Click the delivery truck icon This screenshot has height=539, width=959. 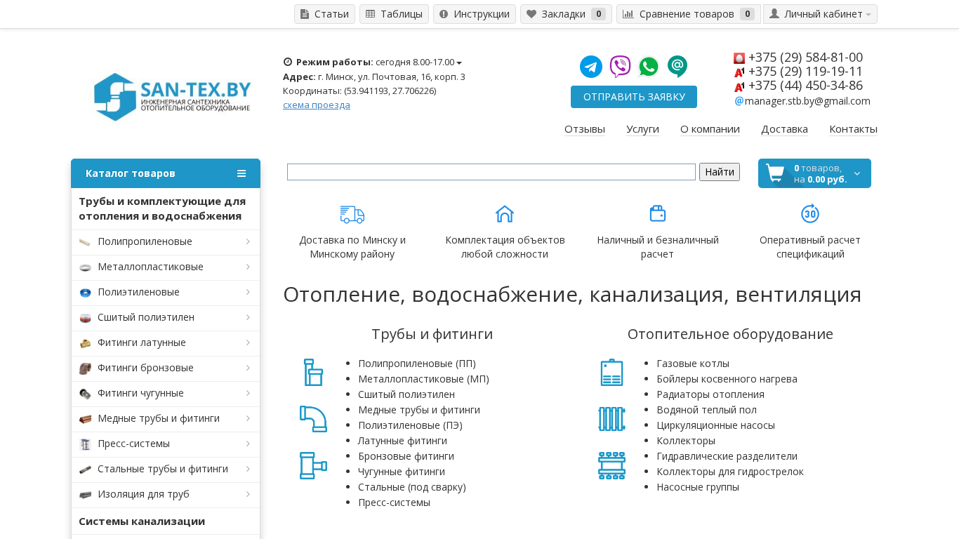[x=352, y=214]
